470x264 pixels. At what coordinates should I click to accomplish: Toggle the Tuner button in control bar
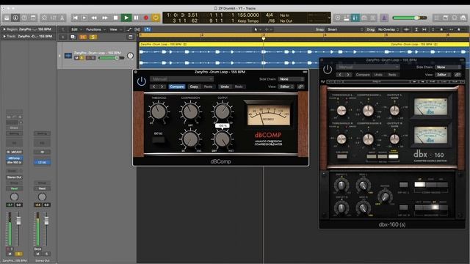(x=355, y=18)
